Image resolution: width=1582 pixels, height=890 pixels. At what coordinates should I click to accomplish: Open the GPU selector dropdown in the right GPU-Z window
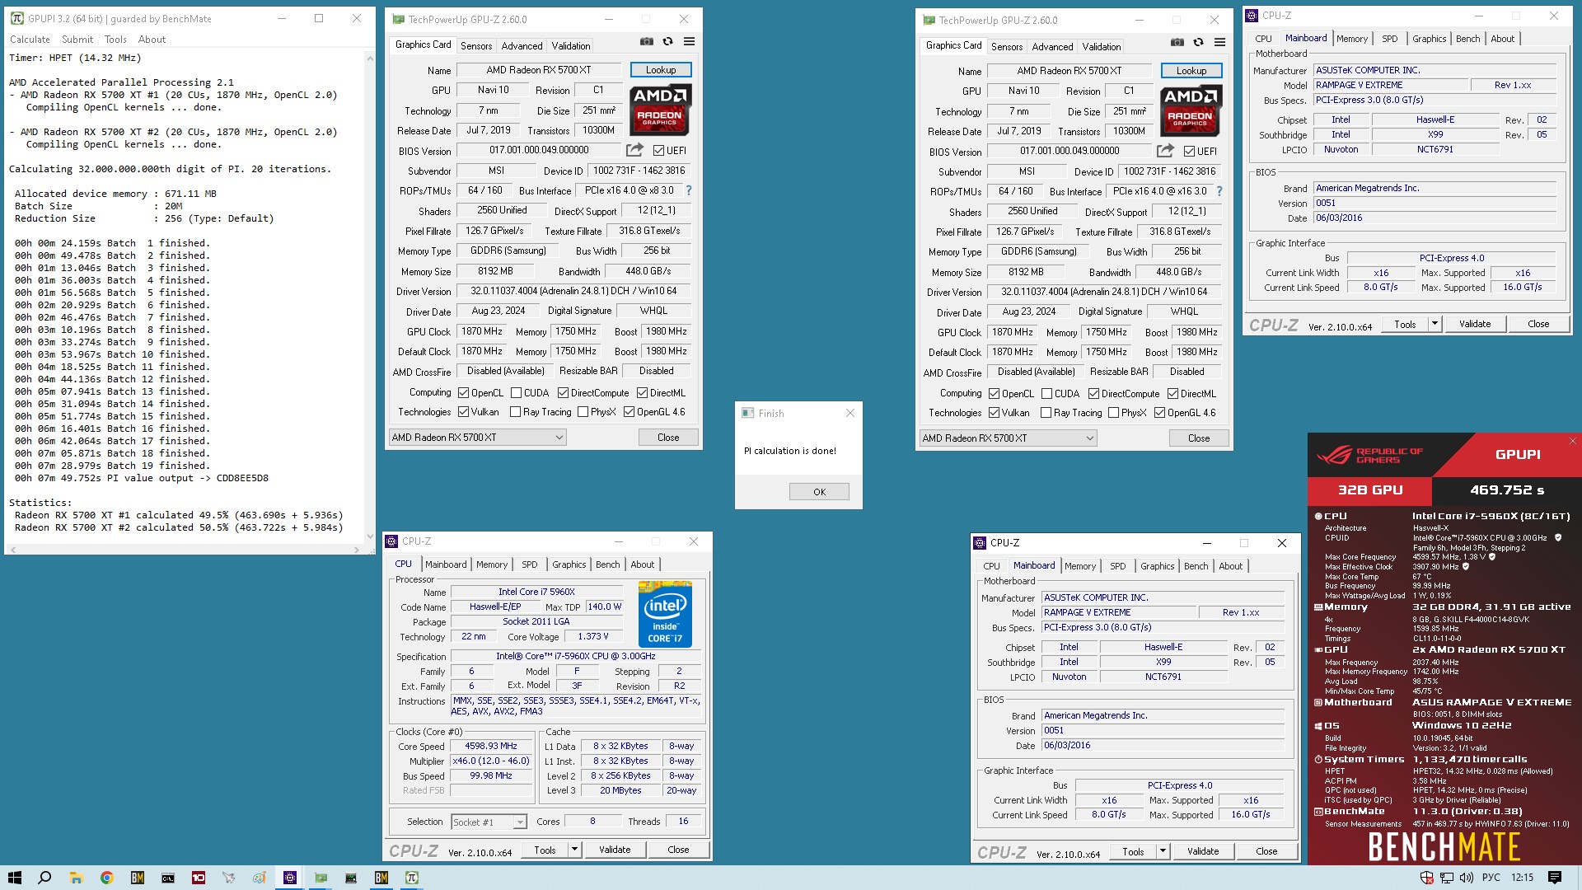[1008, 438]
